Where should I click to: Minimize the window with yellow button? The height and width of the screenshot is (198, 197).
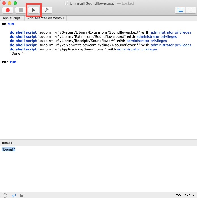click(10, 3)
